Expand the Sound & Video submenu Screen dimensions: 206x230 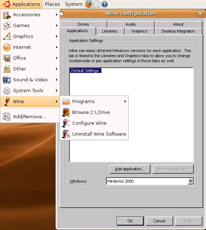pyautogui.click(x=30, y=80)
